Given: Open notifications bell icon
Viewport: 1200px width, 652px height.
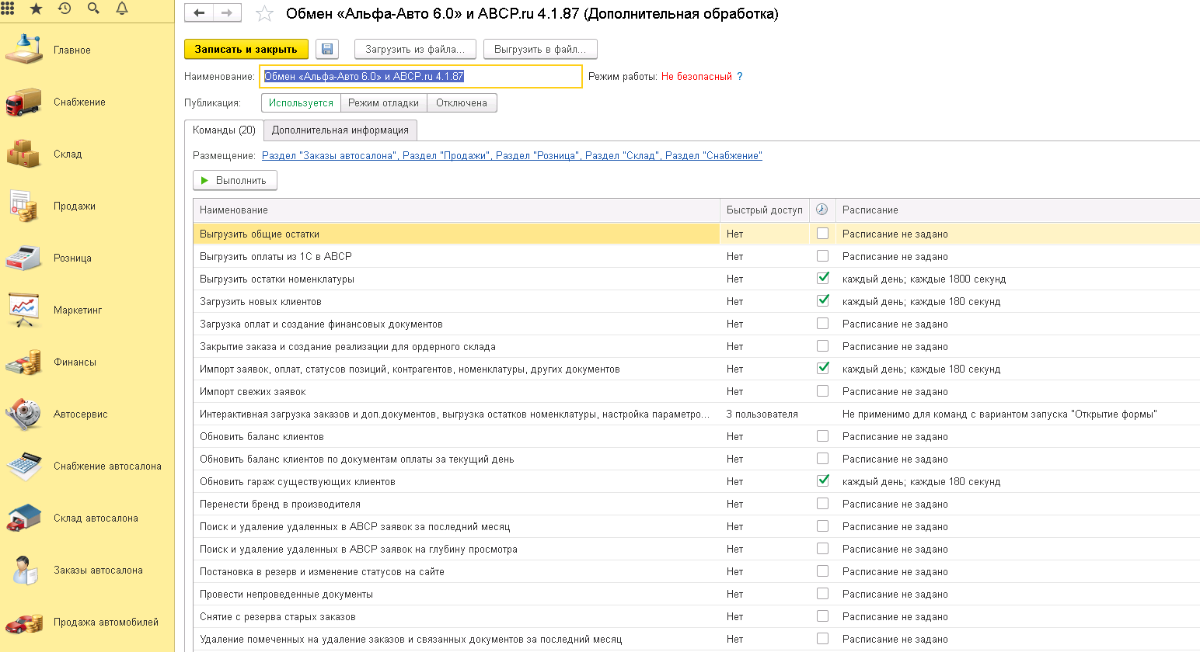Looking at the screenshot, I should (122, 9).
